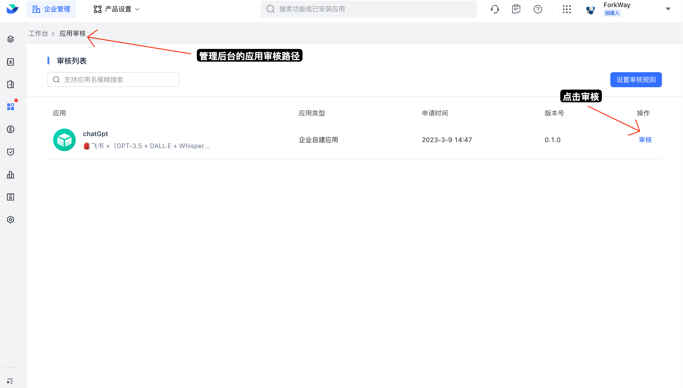Expand the 产品设置 dropdown menu
The height and width of the screenshot is (388, 683).
[117, 9]
